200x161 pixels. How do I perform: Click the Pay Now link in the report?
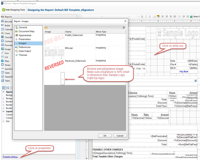(x=184, y=72)
